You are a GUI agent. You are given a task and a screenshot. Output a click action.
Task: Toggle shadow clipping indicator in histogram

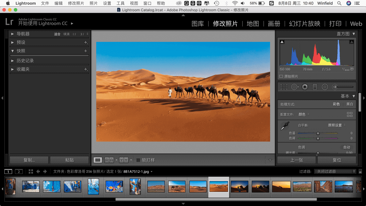[282, 42]
